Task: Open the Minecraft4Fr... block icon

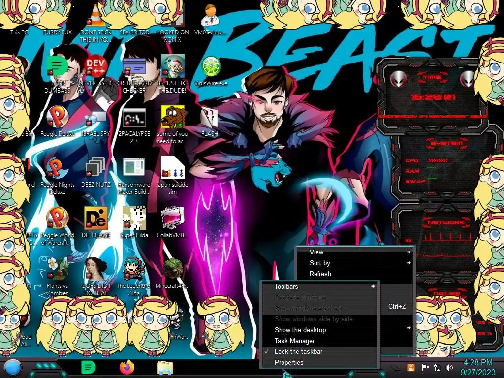Action: [172, 273]
